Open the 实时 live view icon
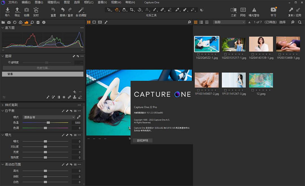The width and height of the screenshot is (305, 186). pos(36,10)
